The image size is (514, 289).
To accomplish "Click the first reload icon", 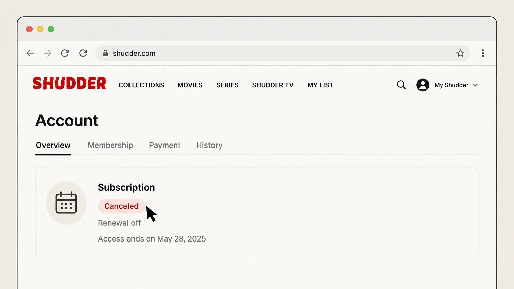I will pos(65,53).
